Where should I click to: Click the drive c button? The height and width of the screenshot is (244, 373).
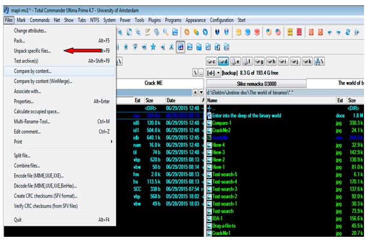(211, 61)
